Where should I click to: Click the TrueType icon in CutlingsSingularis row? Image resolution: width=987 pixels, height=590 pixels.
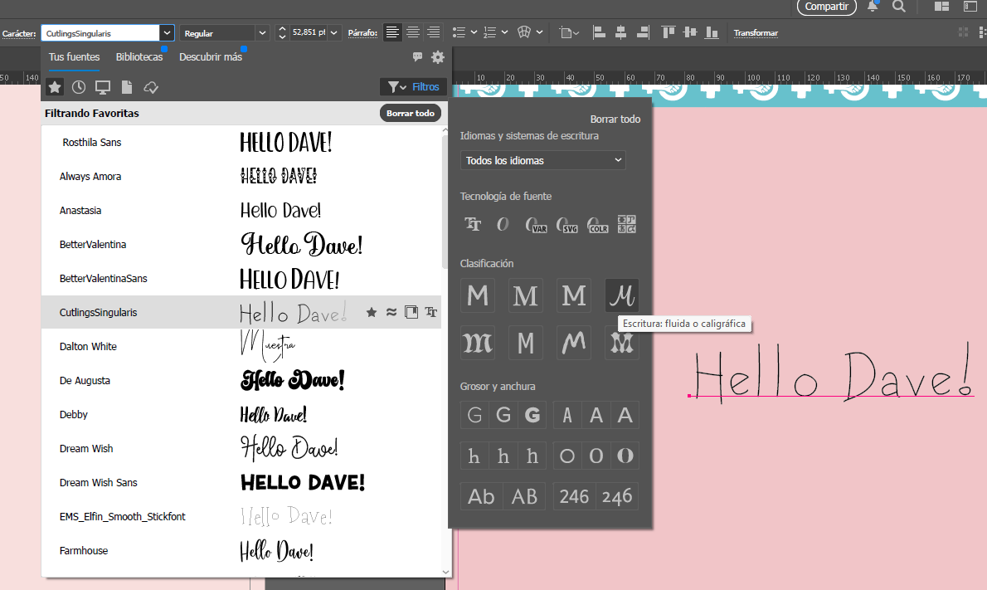point(431,312)
